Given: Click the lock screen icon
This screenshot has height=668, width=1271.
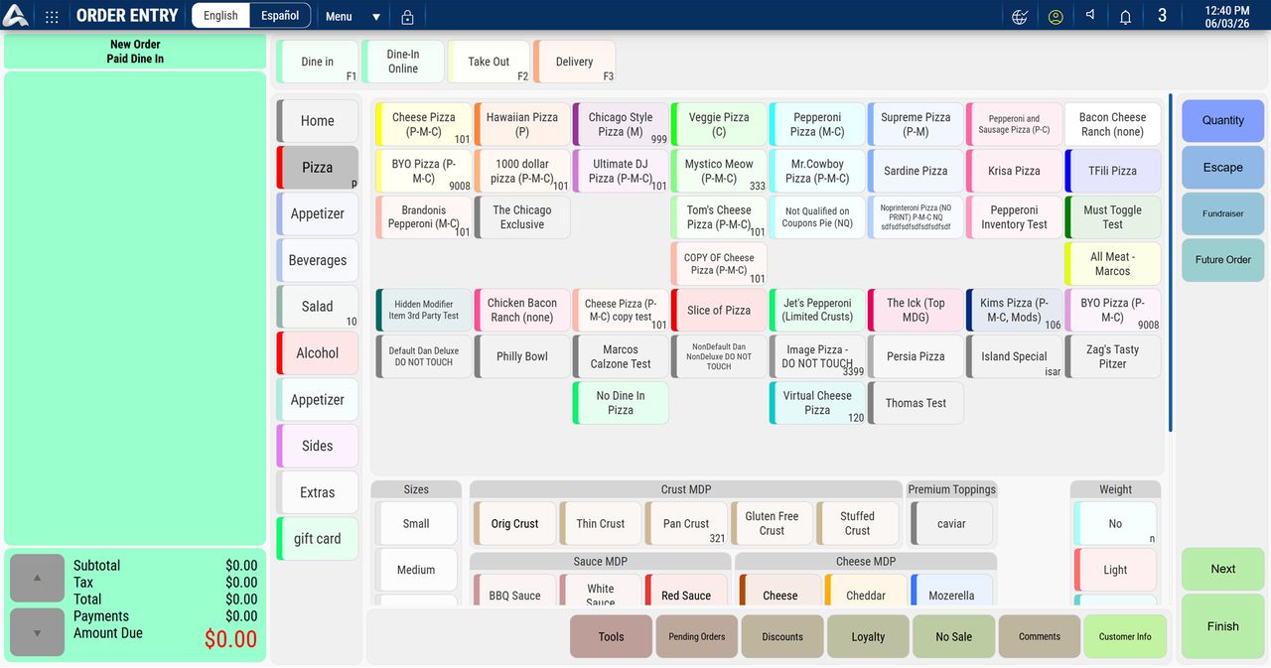Looking at the screenshot, I should [x=407, y=17].
